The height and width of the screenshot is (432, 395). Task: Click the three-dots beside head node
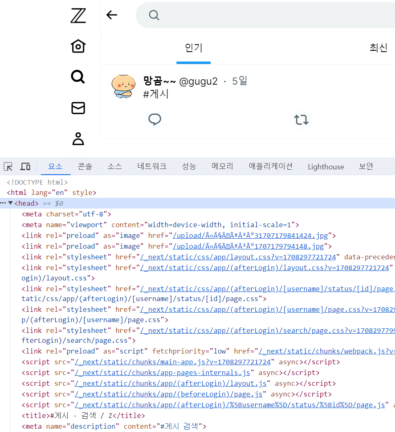[3, 203]
